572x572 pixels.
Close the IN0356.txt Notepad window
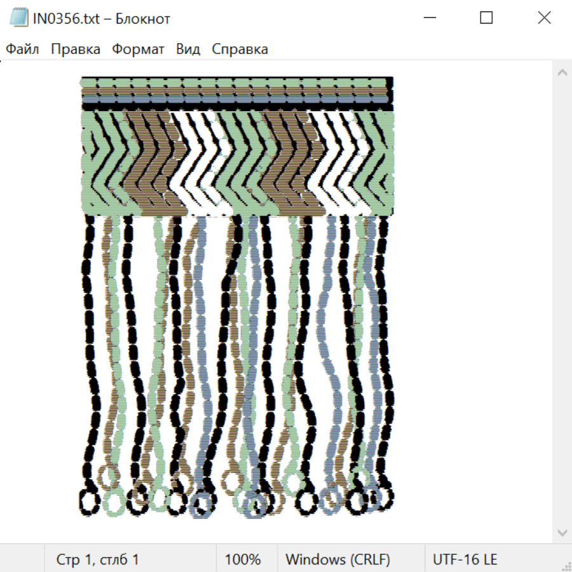tap(544, 18)
